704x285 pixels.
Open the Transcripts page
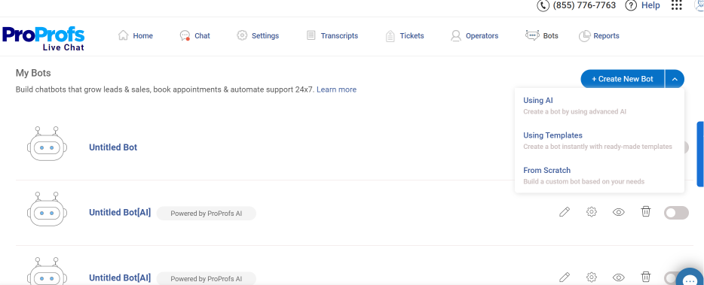point(332,36)
